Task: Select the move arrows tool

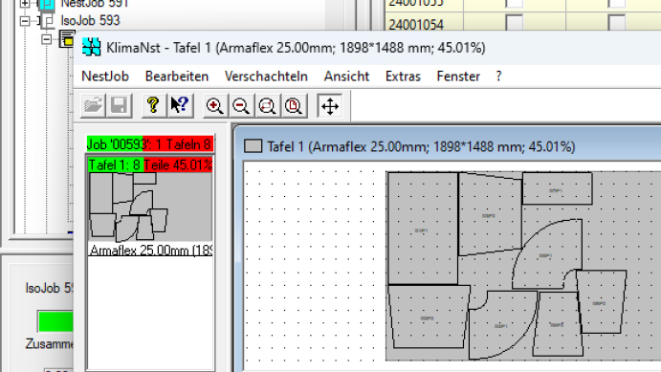Action: tap(330, 106)
